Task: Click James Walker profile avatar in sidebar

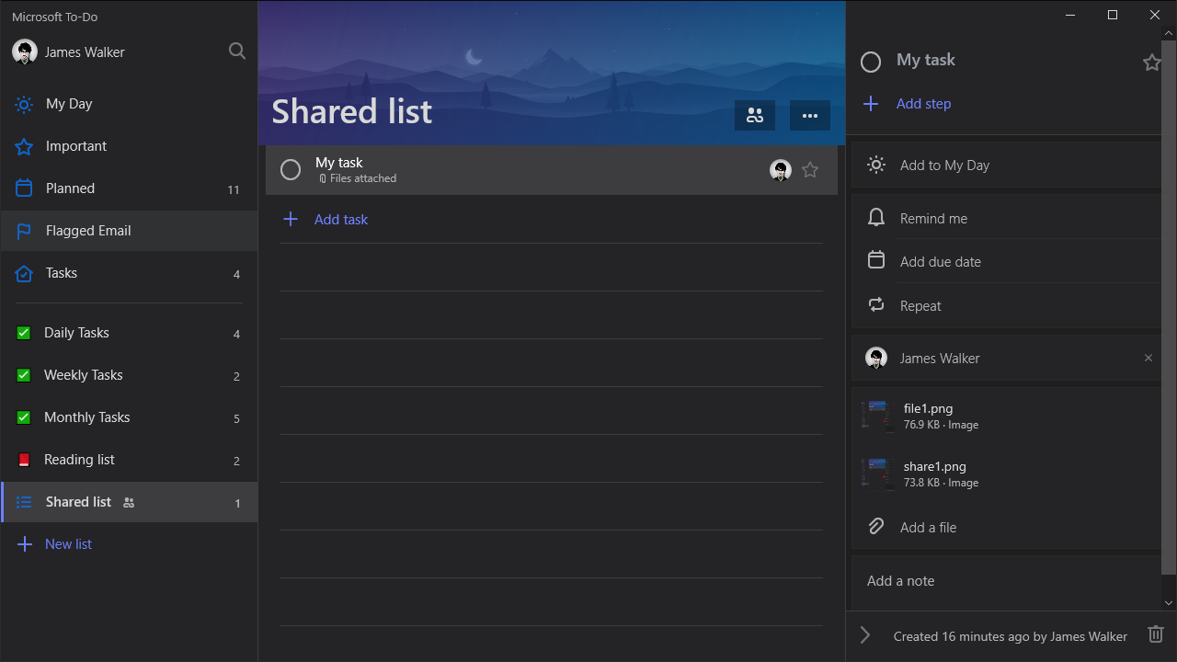Action: point(25,51)
